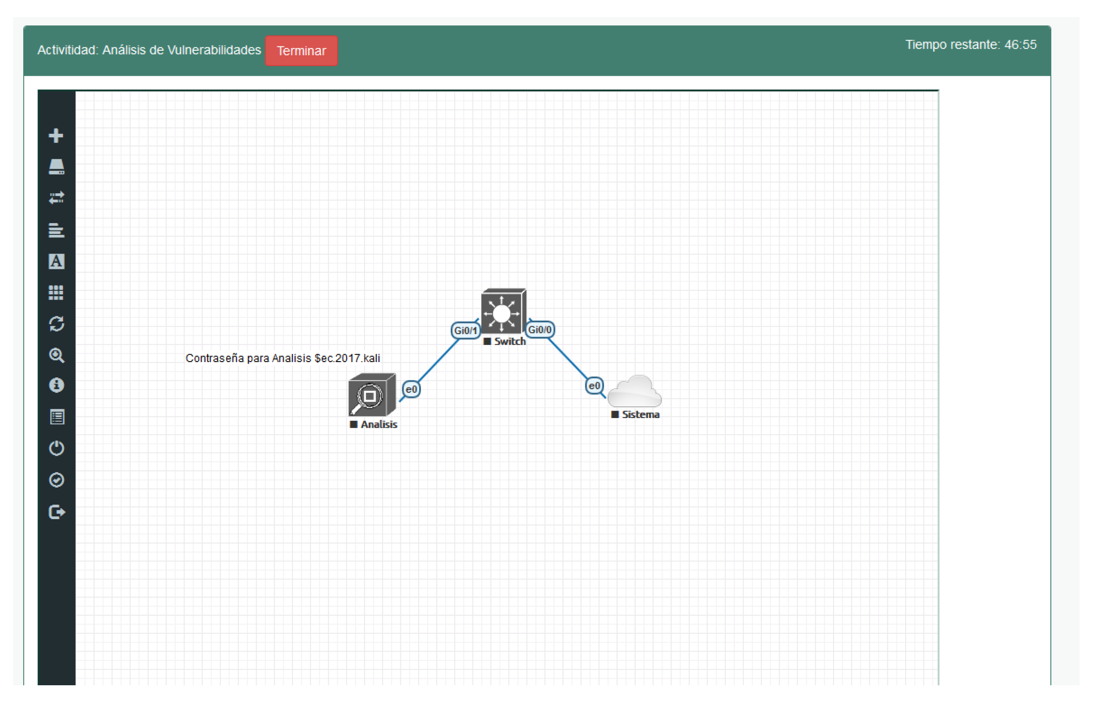Open the lab details list icon
Image resolution: width=1098 pixels, height=701 pixels.
pyautogui.click(x=56, y=417)
